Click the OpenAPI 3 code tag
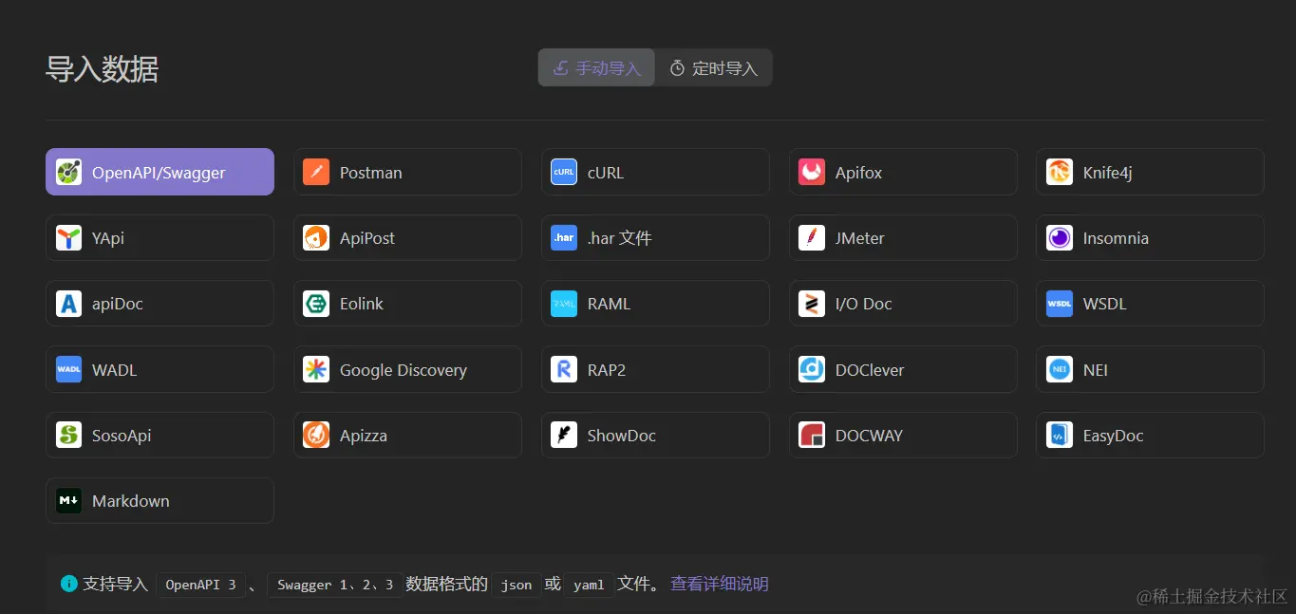This screenshot has width=1296, height=614. point(200,585)
